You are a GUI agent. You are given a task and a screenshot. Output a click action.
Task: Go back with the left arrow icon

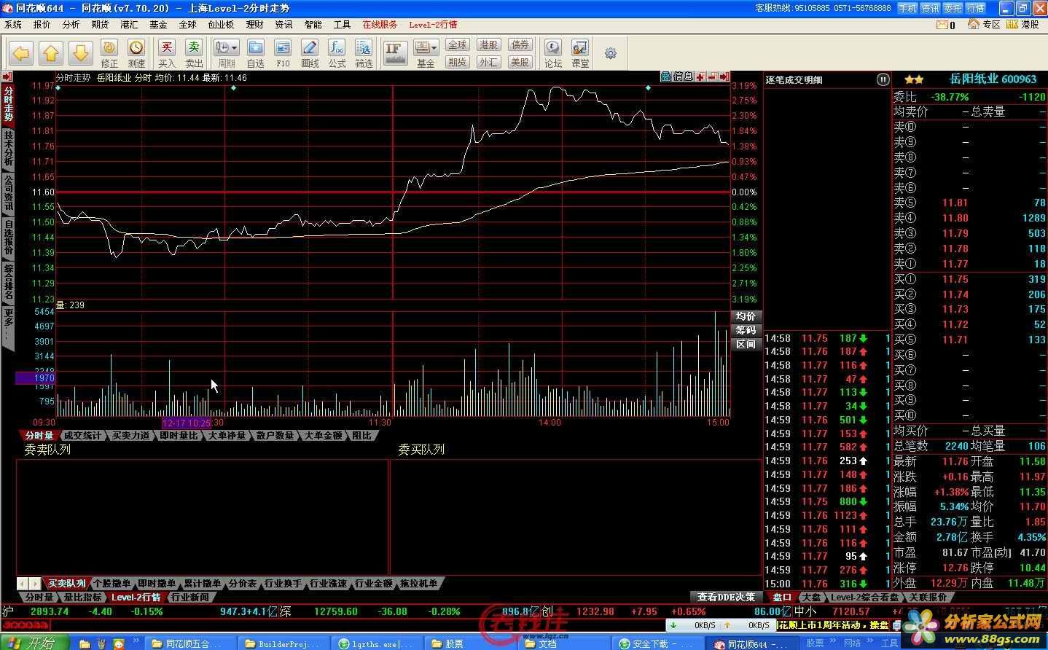21,53
